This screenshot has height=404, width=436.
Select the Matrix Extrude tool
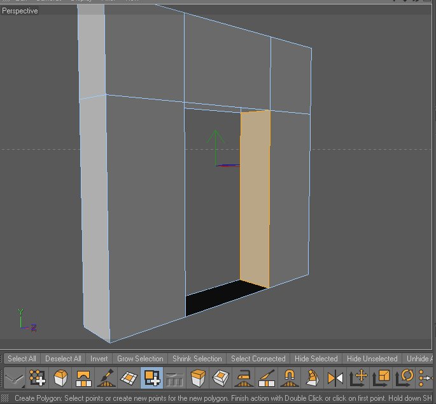coord(313,378)
